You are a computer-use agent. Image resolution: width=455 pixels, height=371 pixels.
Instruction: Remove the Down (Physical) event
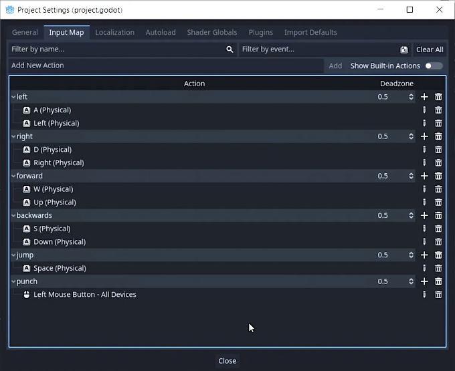coord(438,242)
